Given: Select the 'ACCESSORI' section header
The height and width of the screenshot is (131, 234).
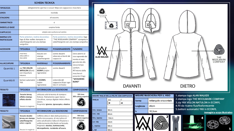Looking at the screenshot, I should (5, 49).
